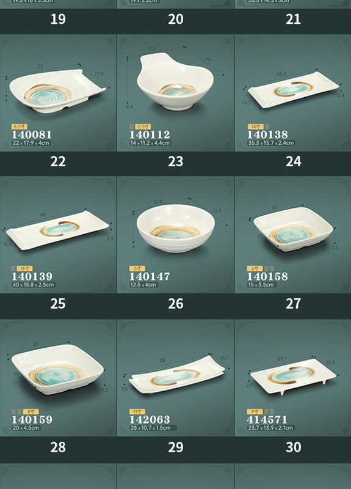The width and height of the screenshot is (351, 489).
Task: Select the 140159 square bowl image
Action: [57, 369]
